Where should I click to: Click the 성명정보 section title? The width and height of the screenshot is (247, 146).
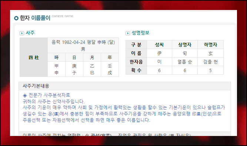pos(140,33)
